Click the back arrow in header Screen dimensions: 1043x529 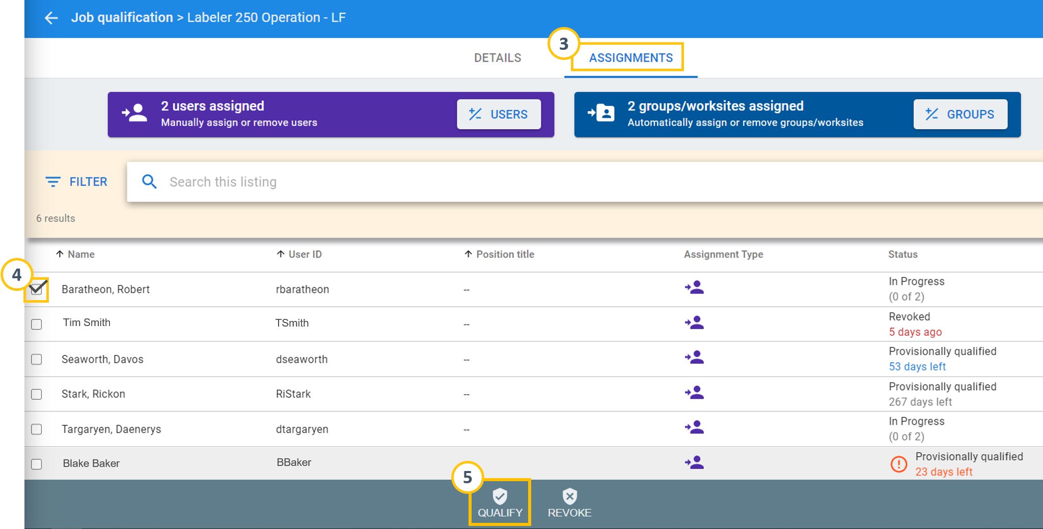(51, 18)
